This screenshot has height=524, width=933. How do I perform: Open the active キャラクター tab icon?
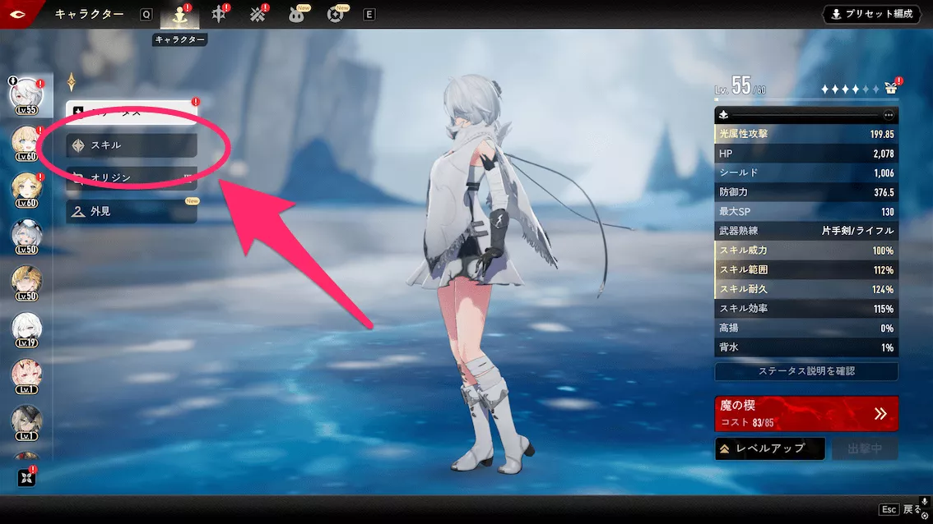coord(179,15)
